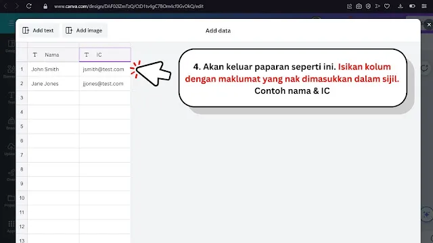Screen dimensions: 433x243
Task: Select row number 12 header
Action: 22,227
